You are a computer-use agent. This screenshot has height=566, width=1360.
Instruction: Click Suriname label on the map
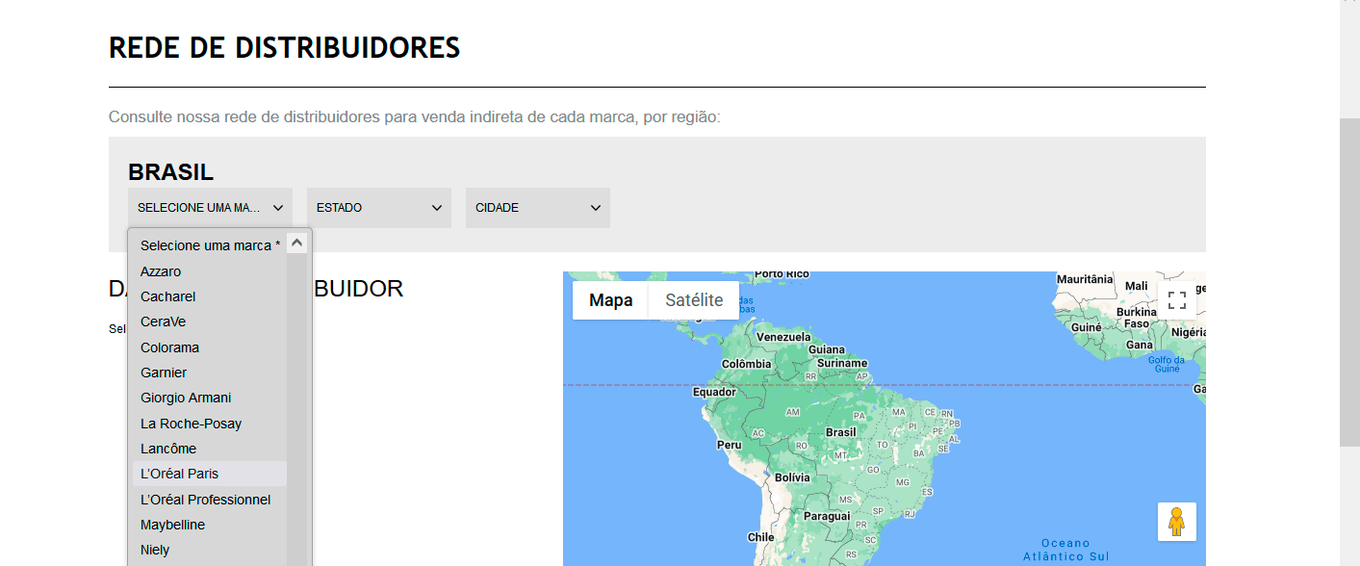842,364
